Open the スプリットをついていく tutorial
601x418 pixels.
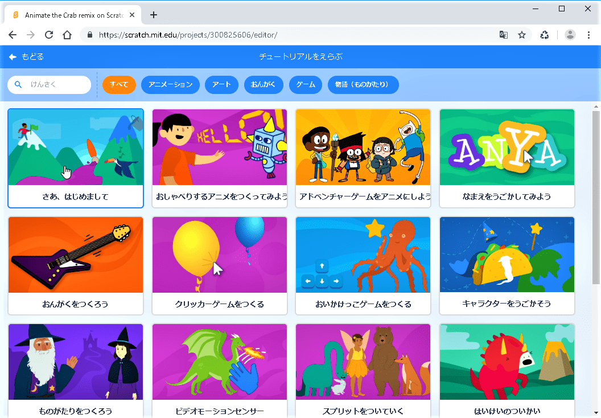[363, 371]
